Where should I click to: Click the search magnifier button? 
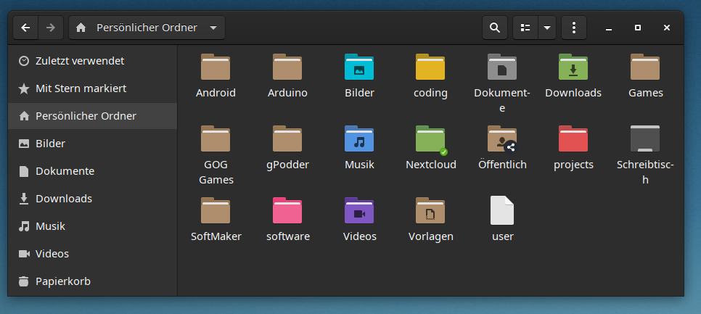pos(494,28)
